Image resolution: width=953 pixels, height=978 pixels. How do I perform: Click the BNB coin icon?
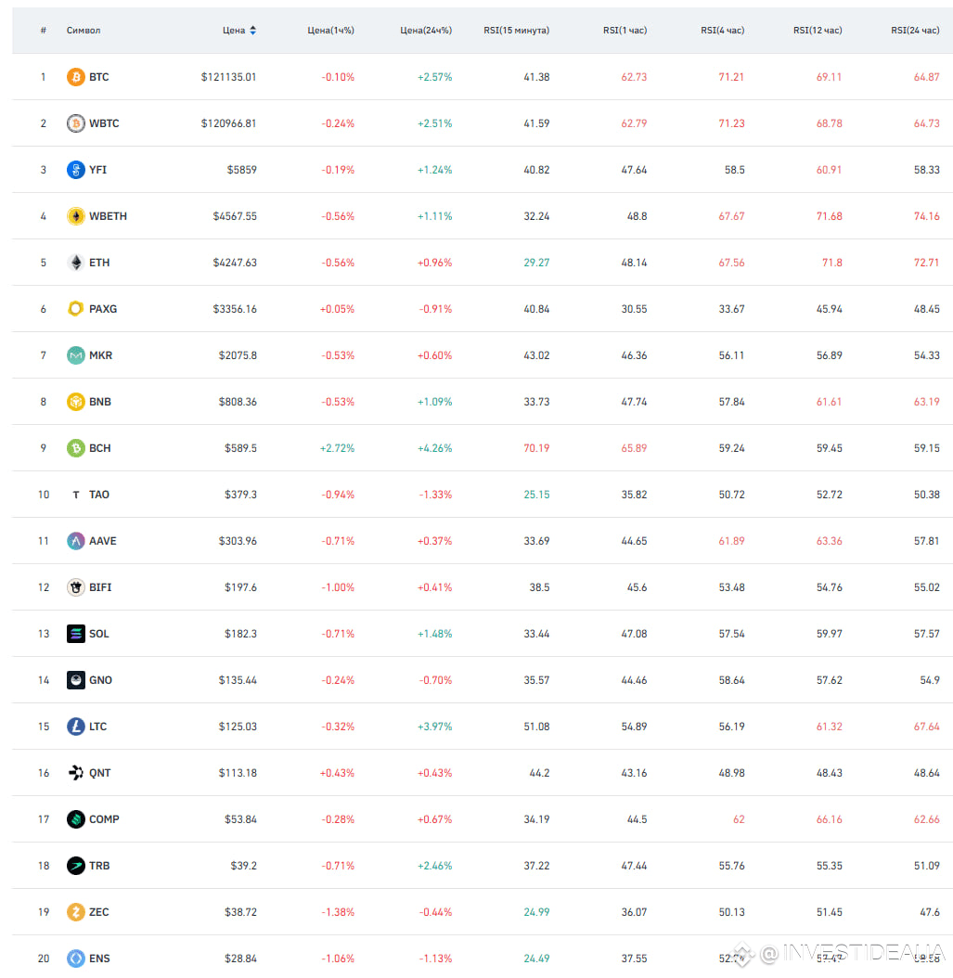coord(75,402)
